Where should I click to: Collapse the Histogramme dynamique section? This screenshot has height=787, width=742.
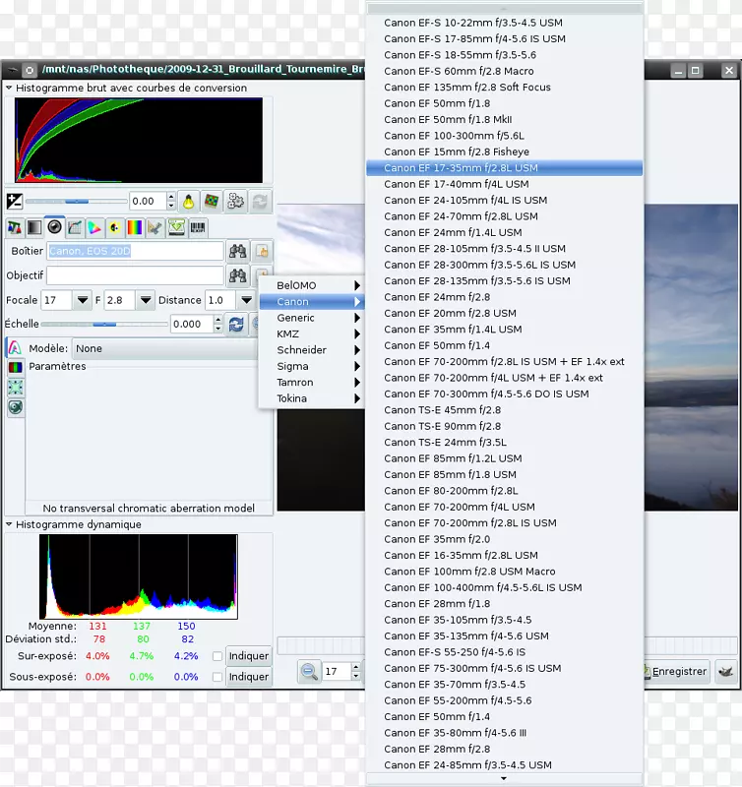tap(9, 524)
